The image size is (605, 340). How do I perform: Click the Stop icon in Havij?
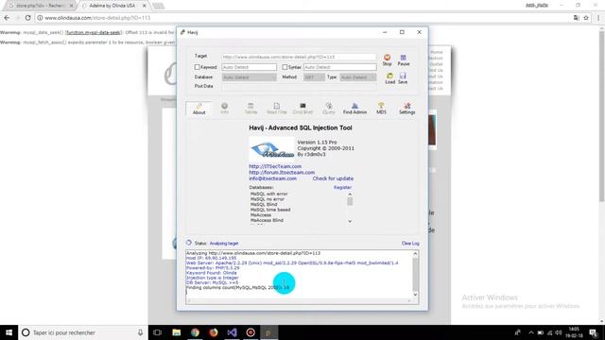click(x=387, y=59)
